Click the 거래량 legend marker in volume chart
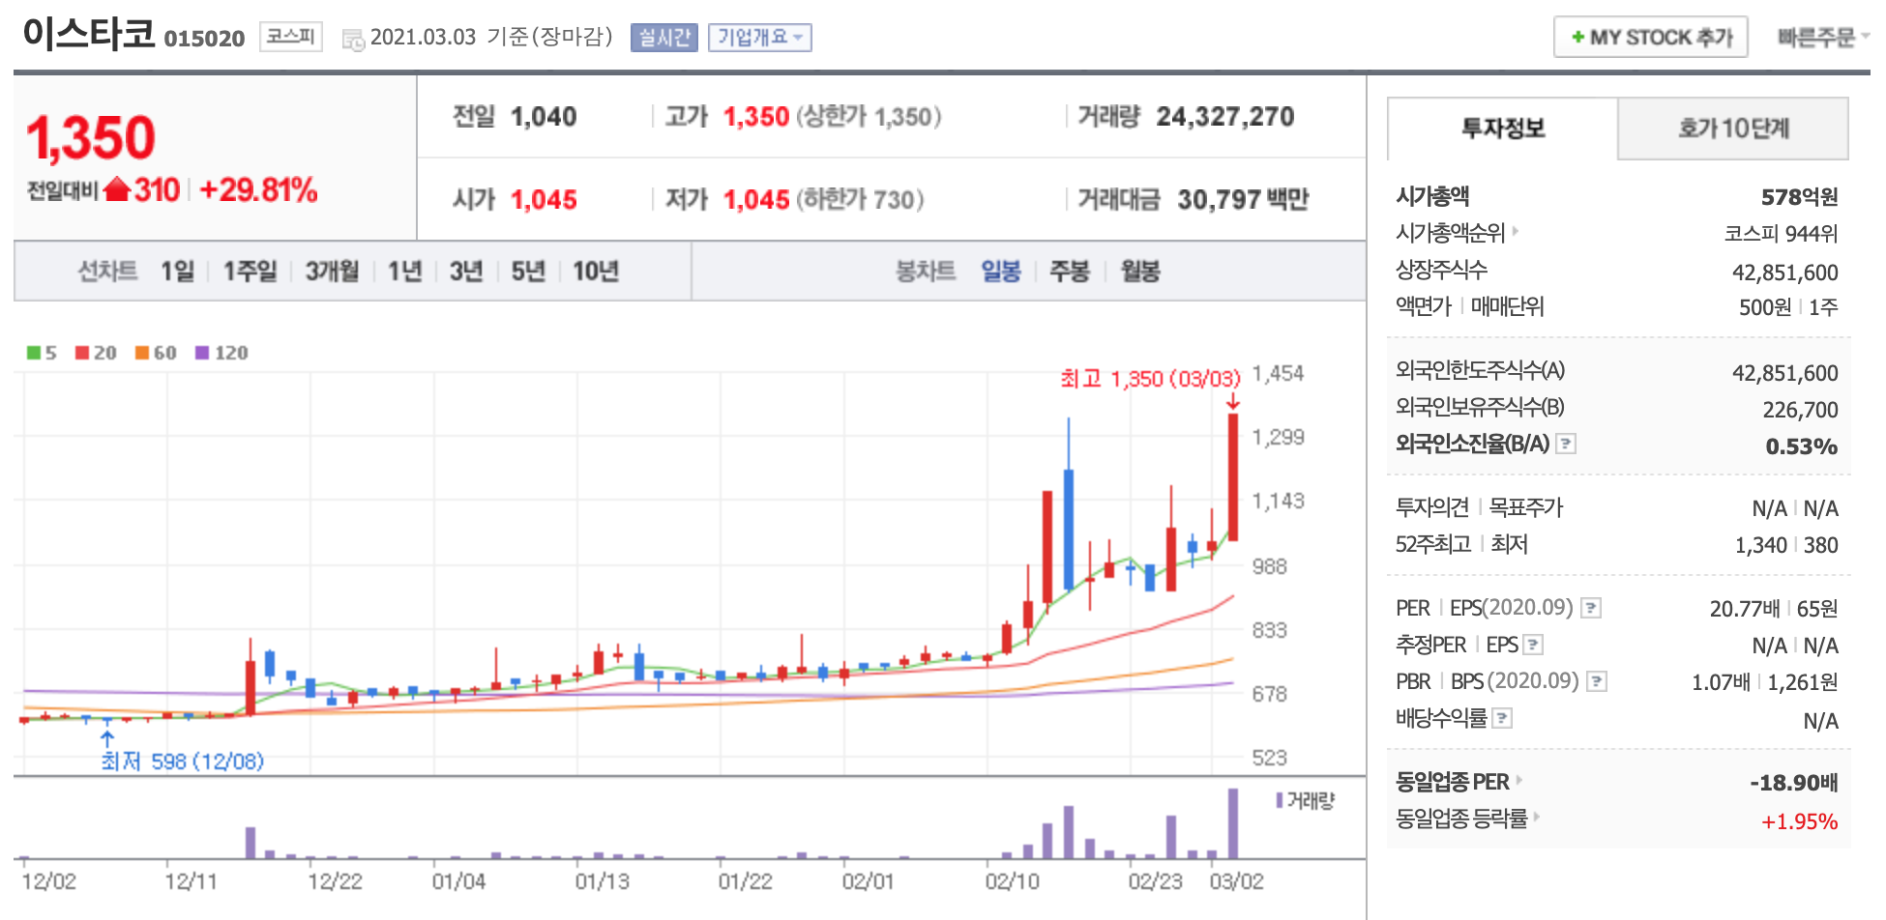 [x=1280, y=800]
